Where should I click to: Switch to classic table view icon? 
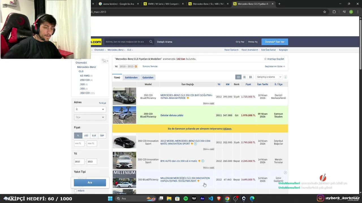[x=238, y=77]
